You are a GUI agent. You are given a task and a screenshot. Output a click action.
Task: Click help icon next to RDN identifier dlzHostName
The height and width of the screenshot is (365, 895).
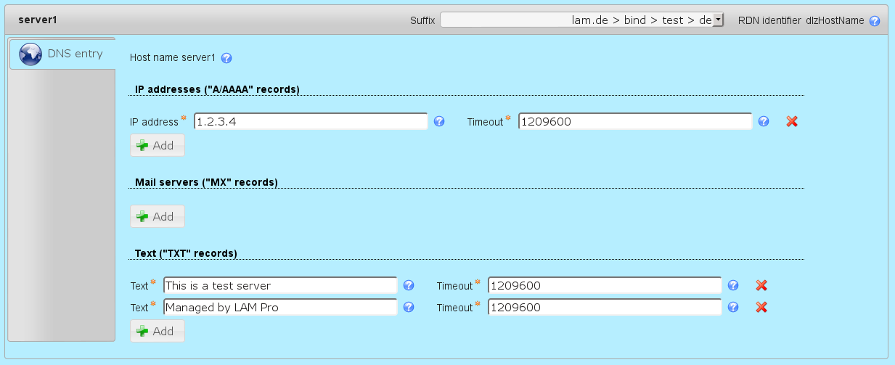pyautogui.click(x=874, y=21)
